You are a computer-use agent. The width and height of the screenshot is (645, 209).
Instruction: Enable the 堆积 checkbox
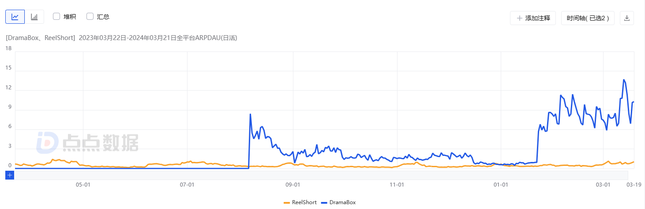tap(56, 17)
